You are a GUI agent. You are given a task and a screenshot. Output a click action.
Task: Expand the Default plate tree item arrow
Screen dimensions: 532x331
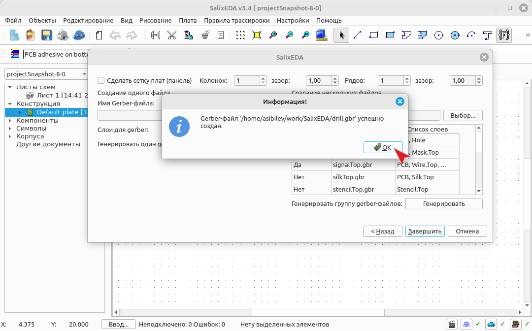pos(20,112)
